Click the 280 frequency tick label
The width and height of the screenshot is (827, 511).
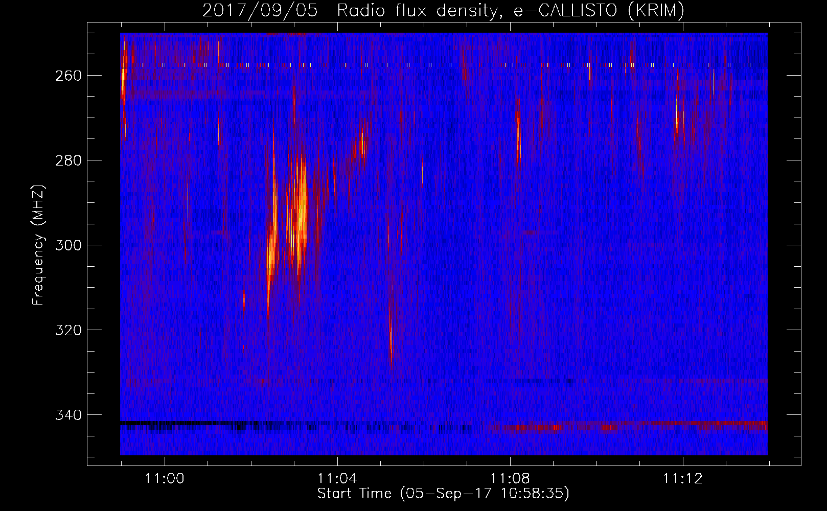pyautogui.click(x=68, y=160)
